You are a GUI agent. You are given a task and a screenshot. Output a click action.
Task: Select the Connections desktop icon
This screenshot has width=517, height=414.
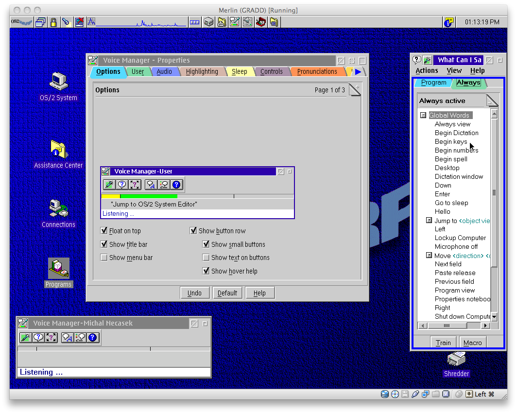click(58, 214)
